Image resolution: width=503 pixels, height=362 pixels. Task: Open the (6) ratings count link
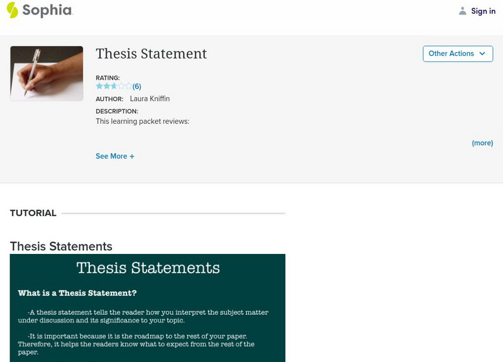pos(137,87)
